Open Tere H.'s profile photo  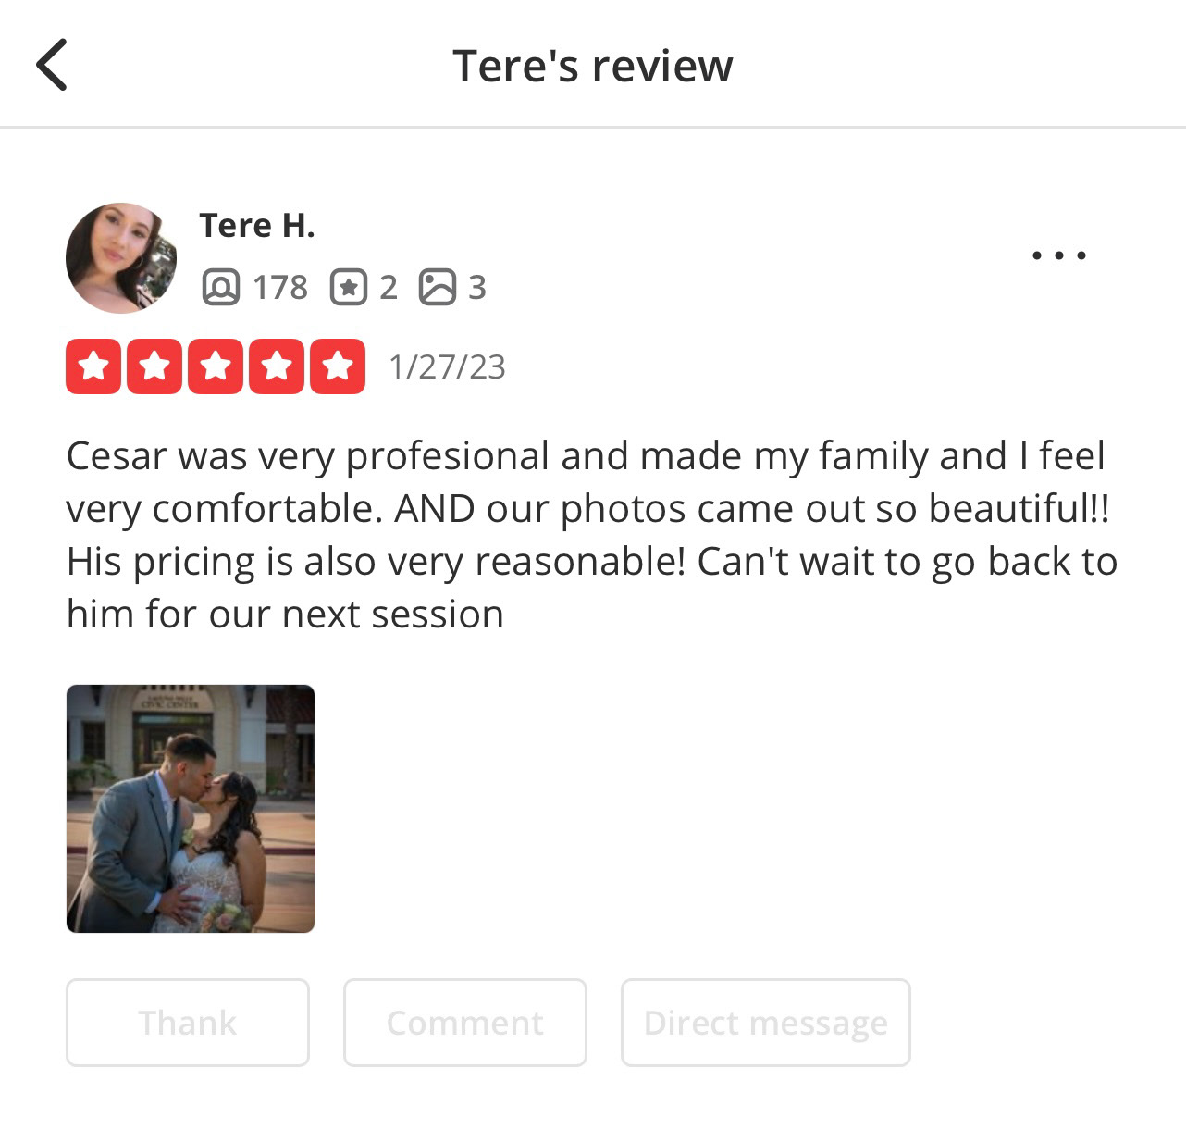[x=121, y=257]
